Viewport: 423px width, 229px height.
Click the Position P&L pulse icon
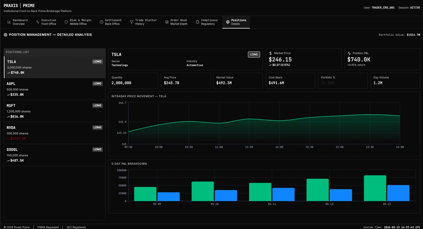pyautogui.click(x=349, y=53)
